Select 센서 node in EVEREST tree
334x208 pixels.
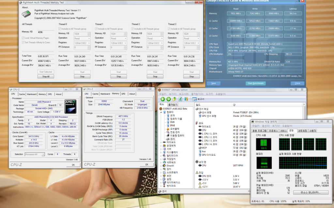point(172,139)
